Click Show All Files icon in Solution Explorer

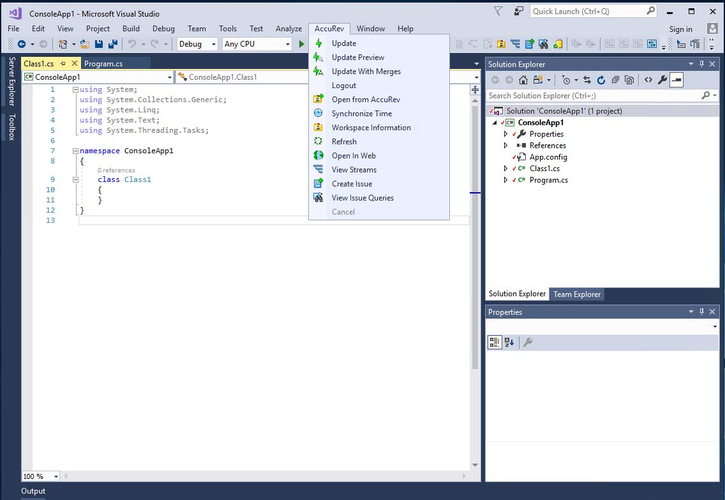click(x=629, y=80)
